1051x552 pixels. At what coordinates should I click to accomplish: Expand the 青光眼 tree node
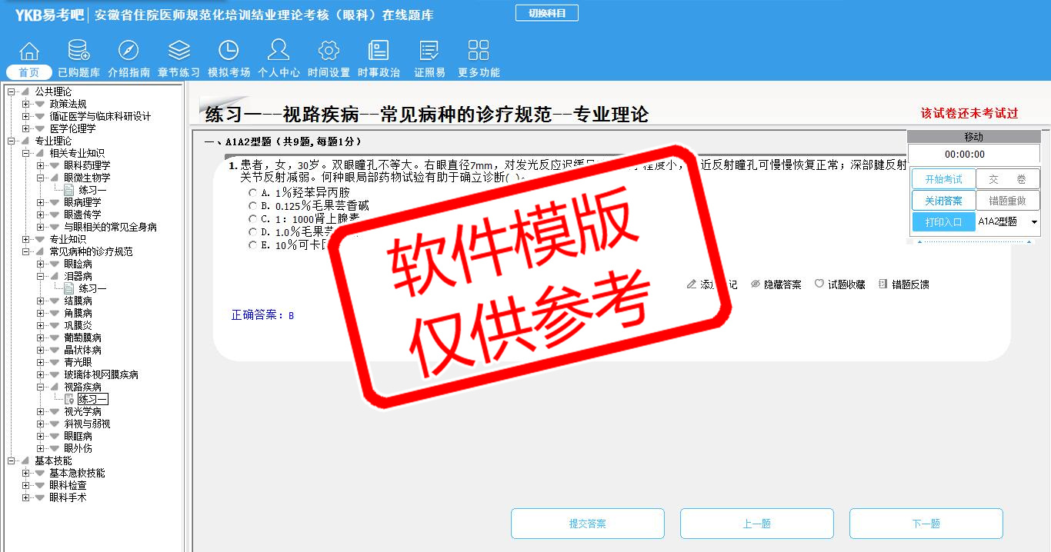click(41, 362)
